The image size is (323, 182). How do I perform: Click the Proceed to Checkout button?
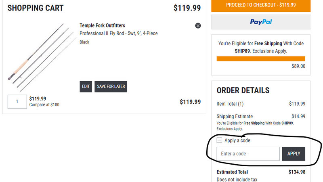[x=261, y=5]
